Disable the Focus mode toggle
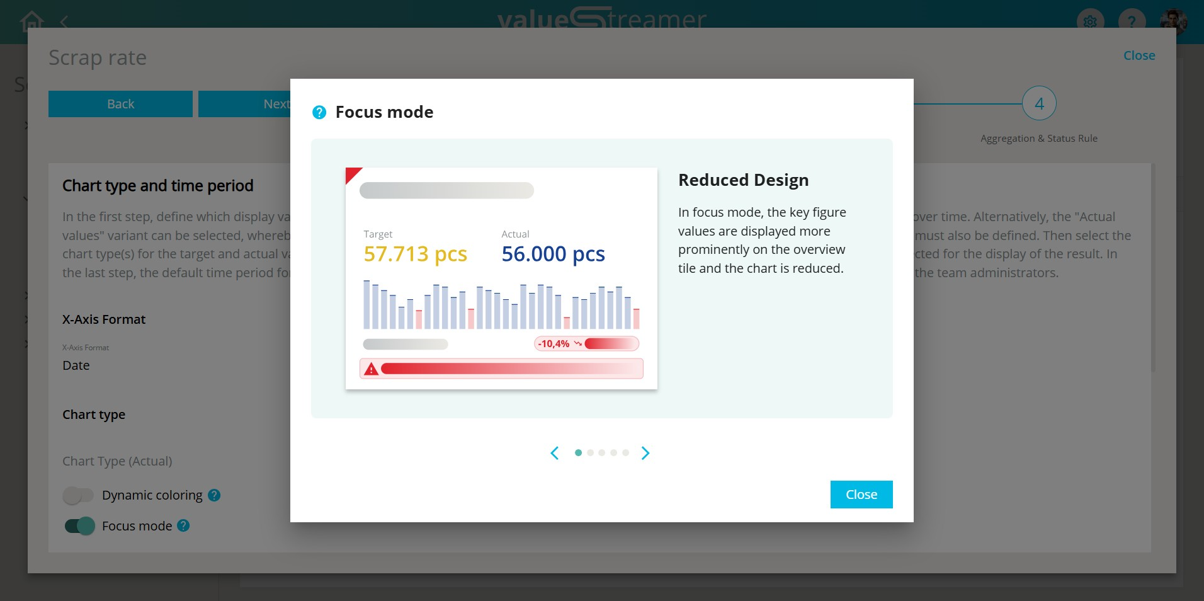1204x601 pixels. (x=79, y=525)
